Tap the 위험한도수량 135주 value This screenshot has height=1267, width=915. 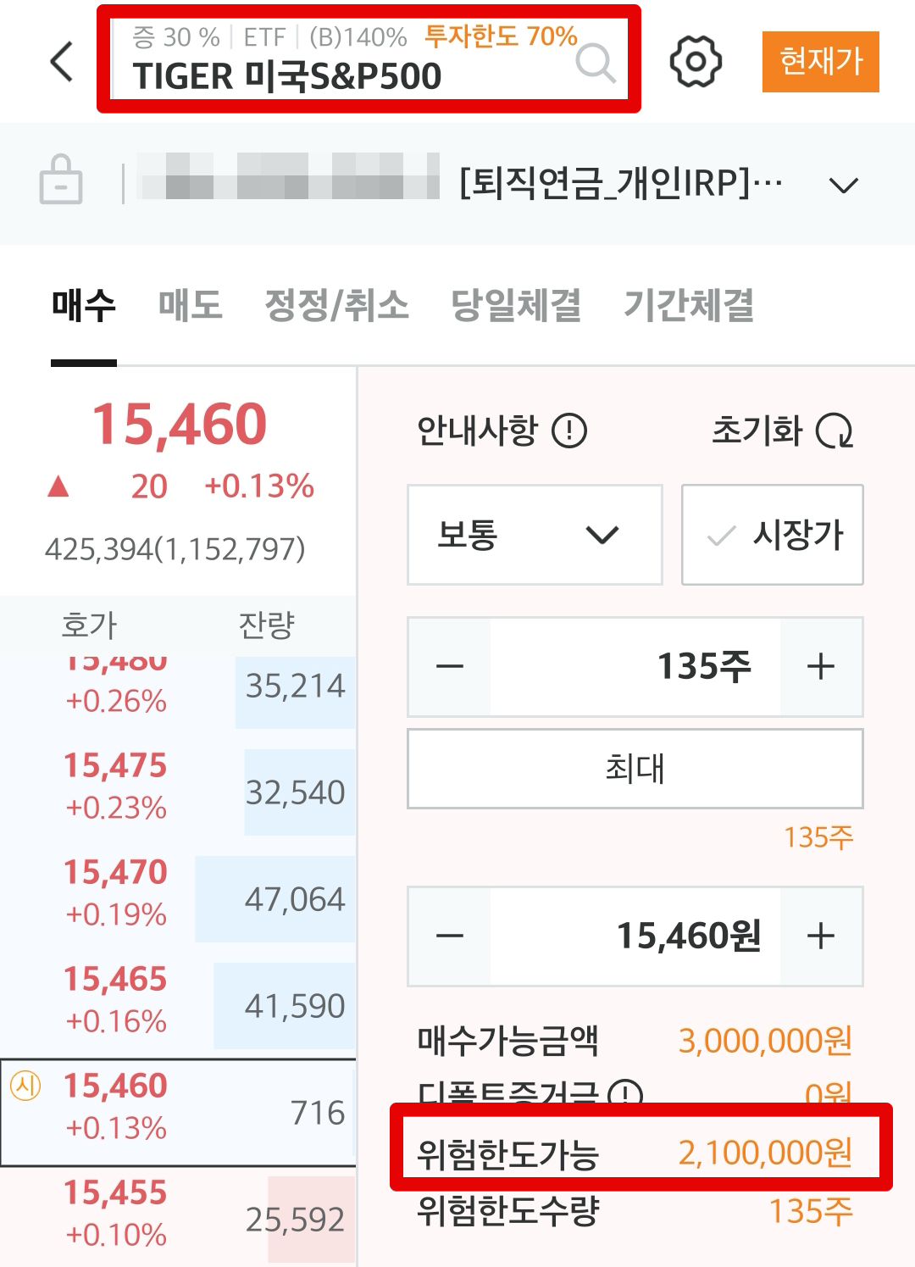click(x=811, y=1211)
